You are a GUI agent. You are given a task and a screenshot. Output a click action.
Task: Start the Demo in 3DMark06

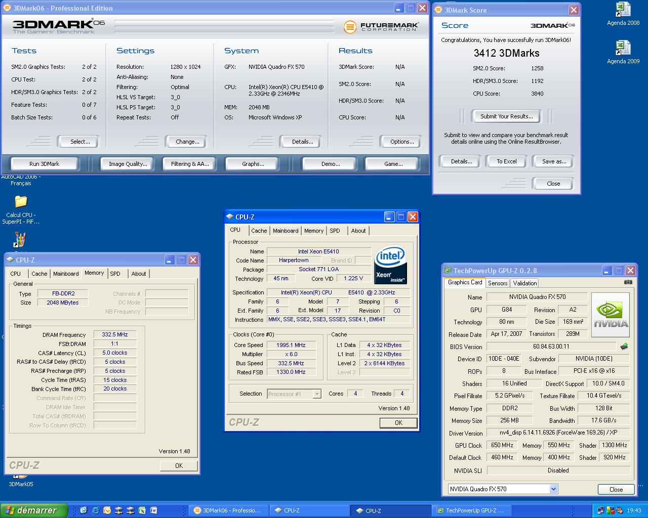click(331, 164)
